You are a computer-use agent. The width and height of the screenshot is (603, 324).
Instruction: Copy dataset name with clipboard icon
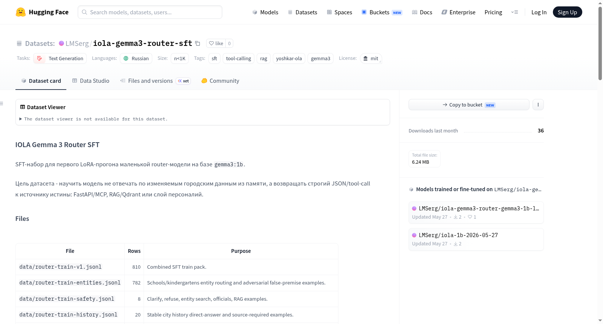[197, 43]
